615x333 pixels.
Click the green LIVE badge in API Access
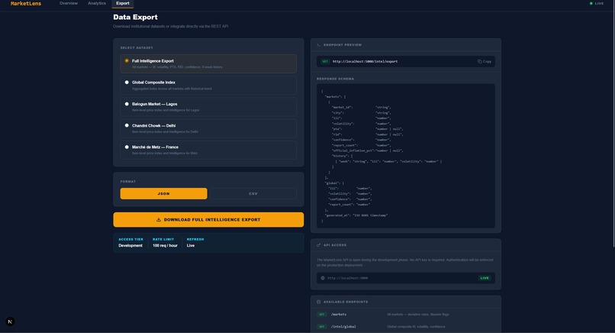point(485,278)
